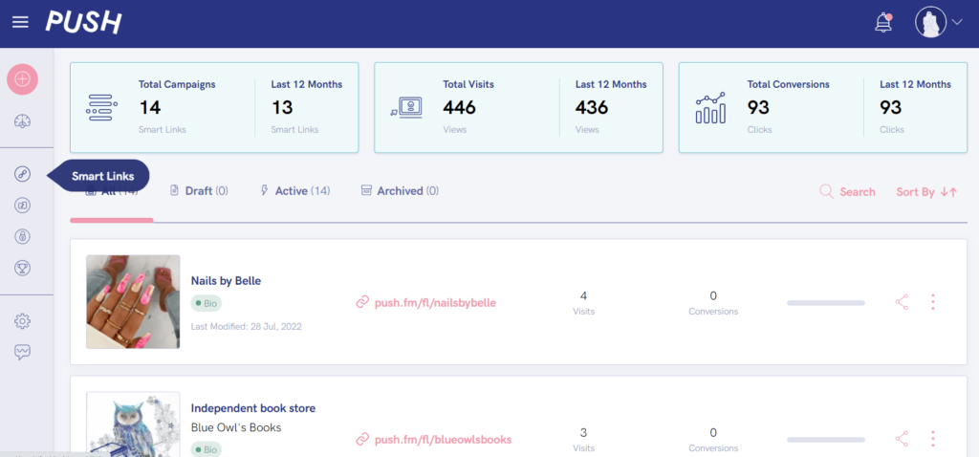Image resolution: width=979 pixels, height=457 pixels.
Task: Open the settings gear in sidebar
Action: point(23,321)
